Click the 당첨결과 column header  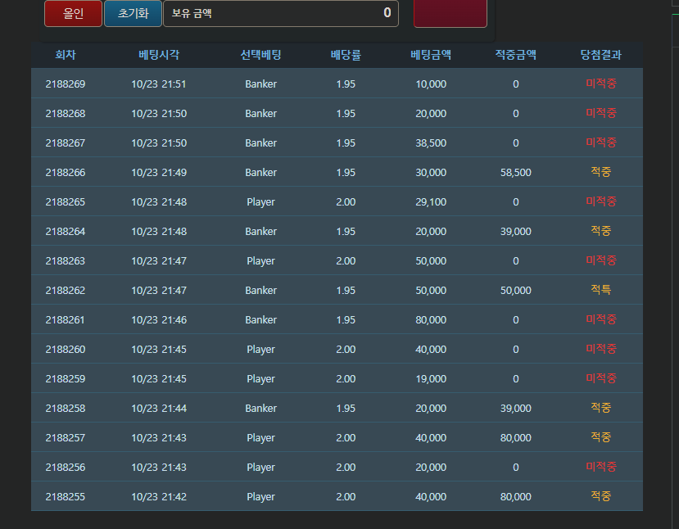[600, 55]
